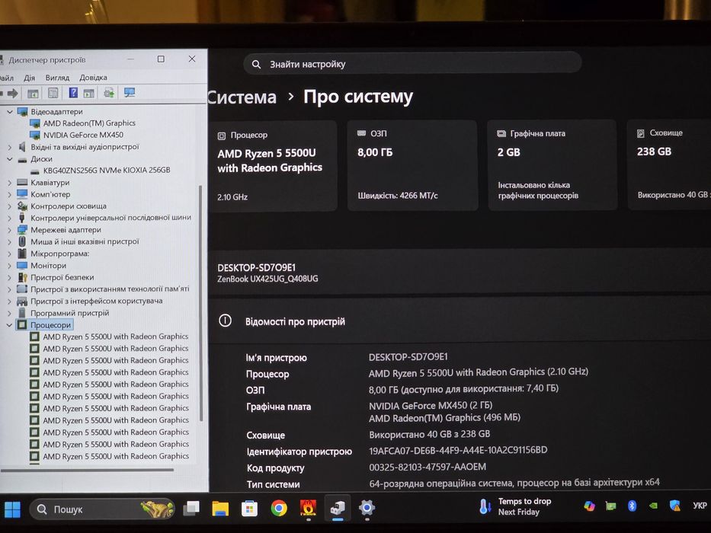Click the Windows Security shield tray icon

click(674, 506)
